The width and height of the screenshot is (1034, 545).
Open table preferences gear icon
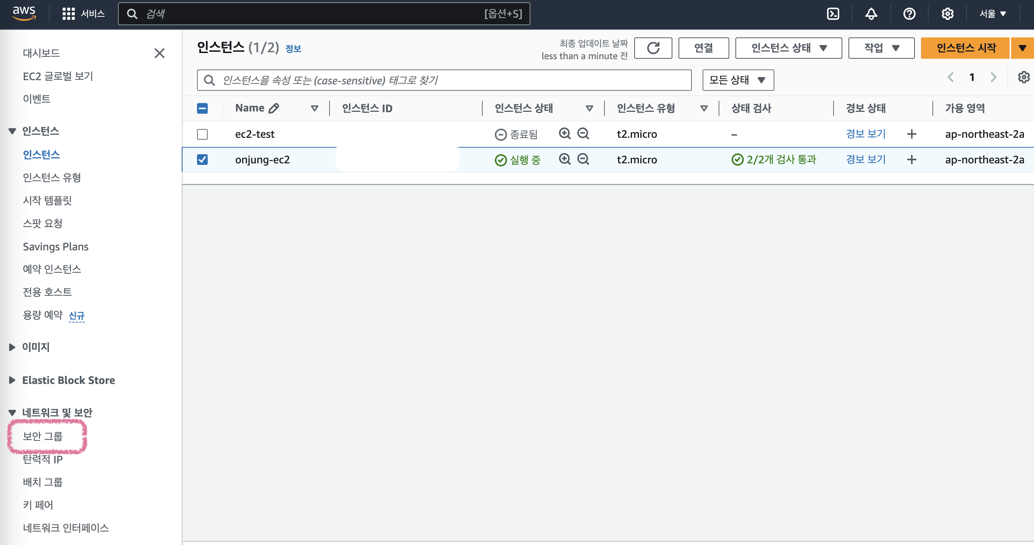click(x=1024, y=77)
